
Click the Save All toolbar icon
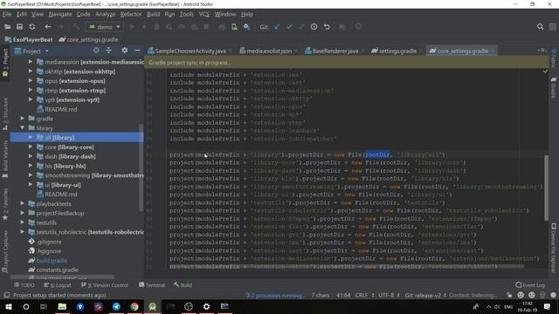(x=19, y=27)
